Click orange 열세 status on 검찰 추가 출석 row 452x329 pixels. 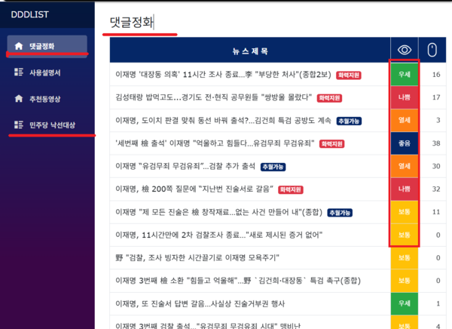(x=405, y=166)
